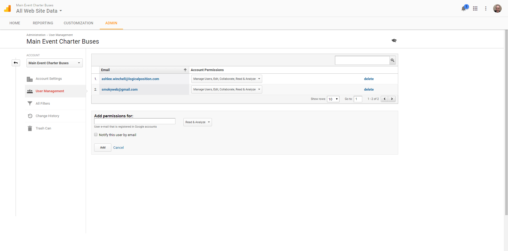This screenshot has width=508, height=251.
Task: Open the Show rows dropdown
Action: (x=333, y=99)
